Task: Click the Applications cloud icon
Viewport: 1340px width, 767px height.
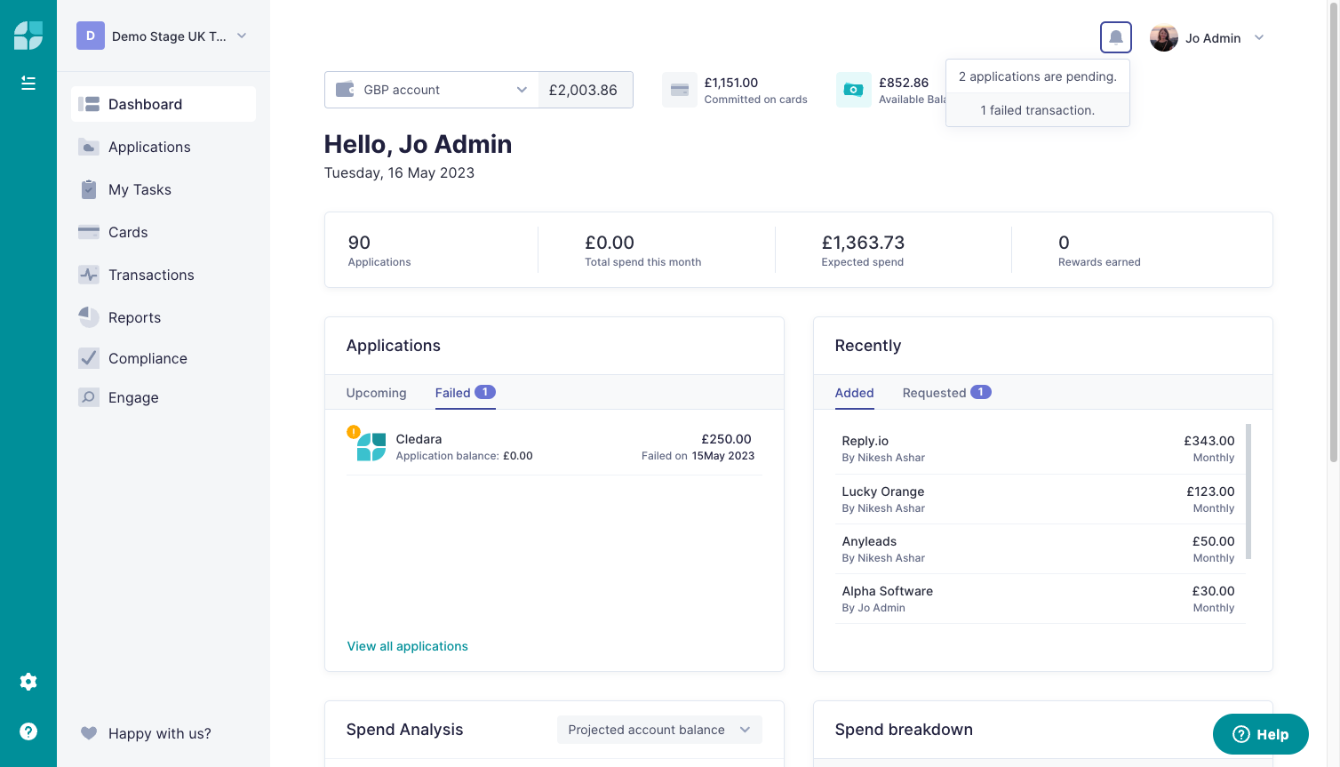Action: click(x=89, y=147)
